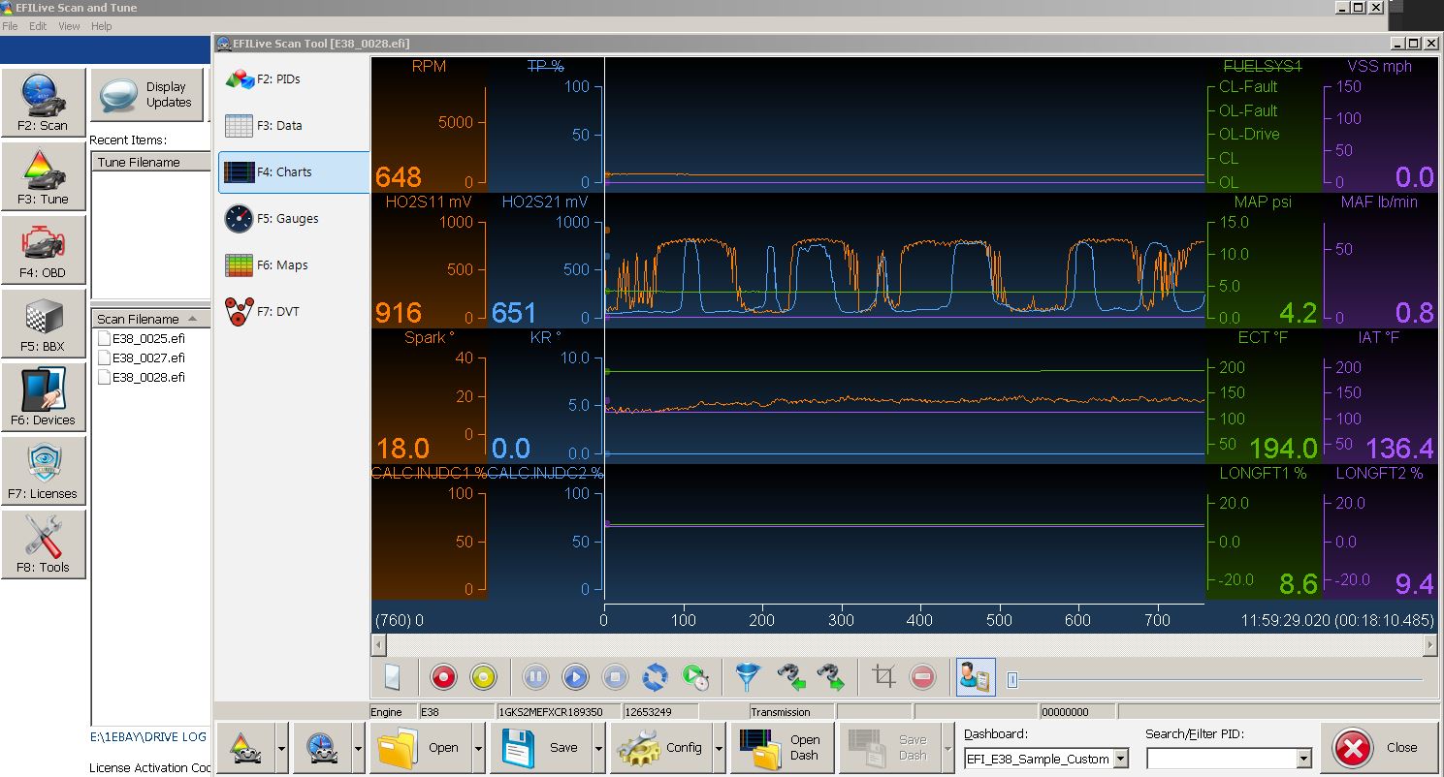Open the F2: Scan module
1444x777 pixels.
pyautogui.click(x=43, y=102)
